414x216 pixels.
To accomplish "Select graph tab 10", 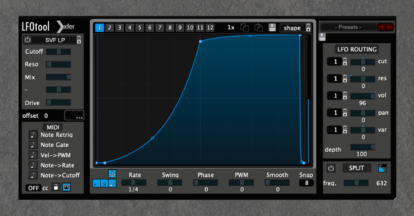I will (x=190, y=28).
